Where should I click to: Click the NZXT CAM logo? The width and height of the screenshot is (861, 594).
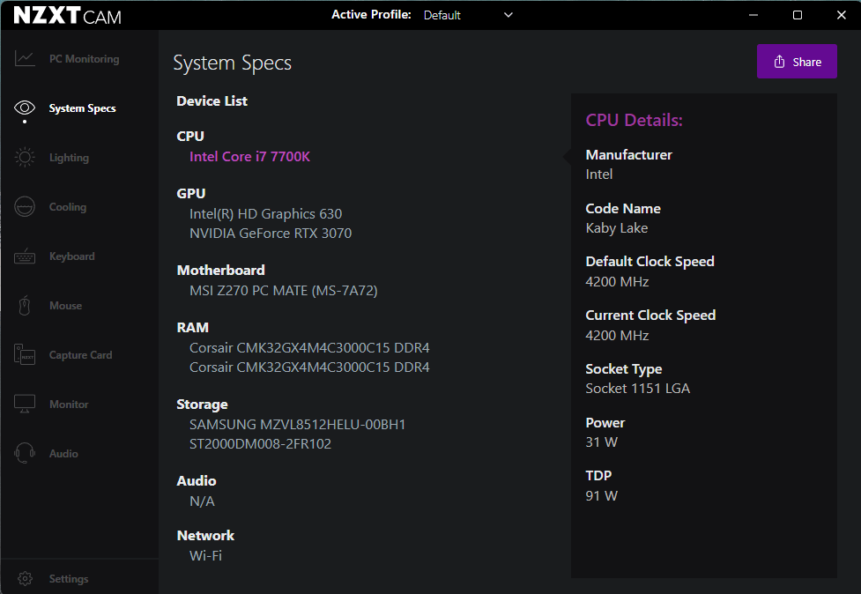click(67, 15)
